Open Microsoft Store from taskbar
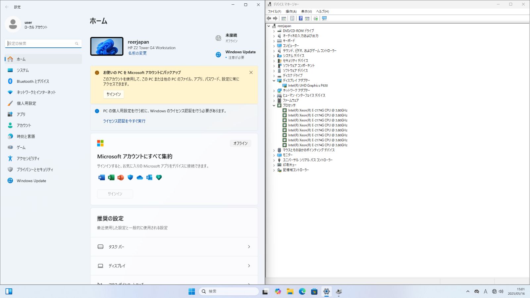 pos(314,291)
